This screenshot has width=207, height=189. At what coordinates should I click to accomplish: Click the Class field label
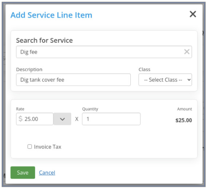click(145, 69)
